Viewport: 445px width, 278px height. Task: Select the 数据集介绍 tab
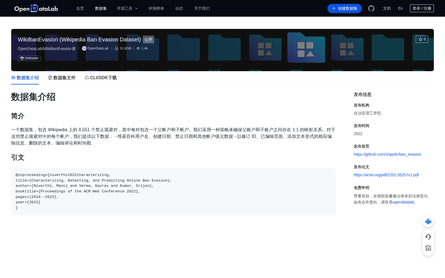(x=25, y=78)
